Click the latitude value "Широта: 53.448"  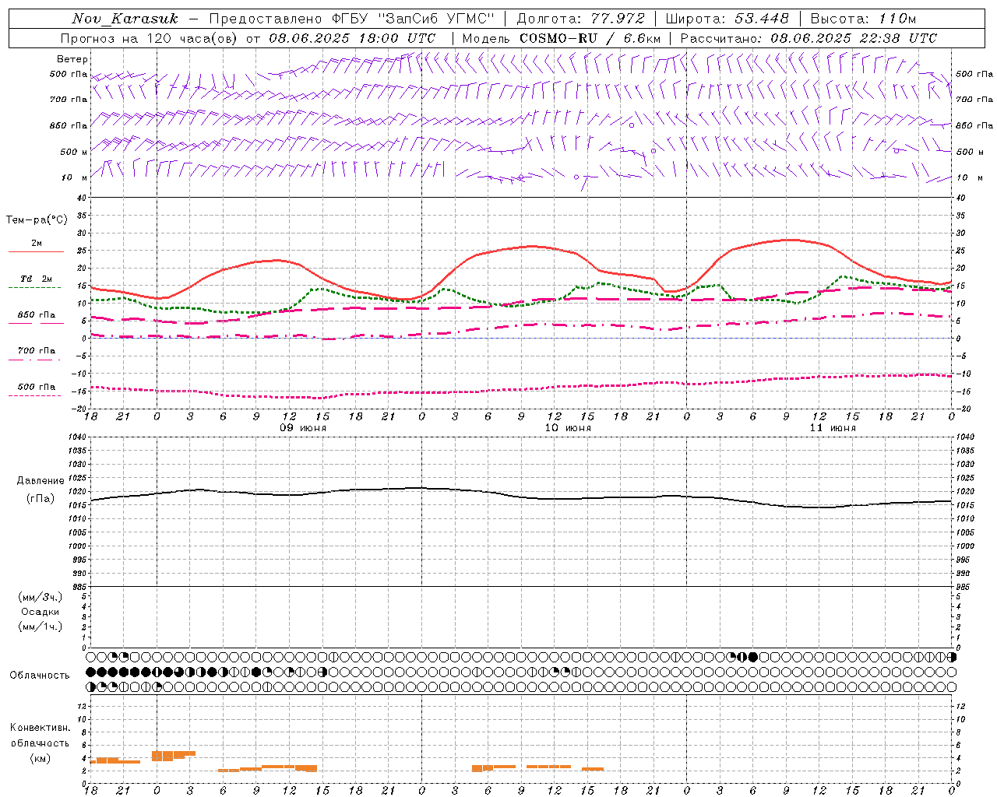(727, 19)
